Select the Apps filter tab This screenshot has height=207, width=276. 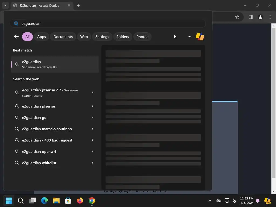(x=42, y=37)
